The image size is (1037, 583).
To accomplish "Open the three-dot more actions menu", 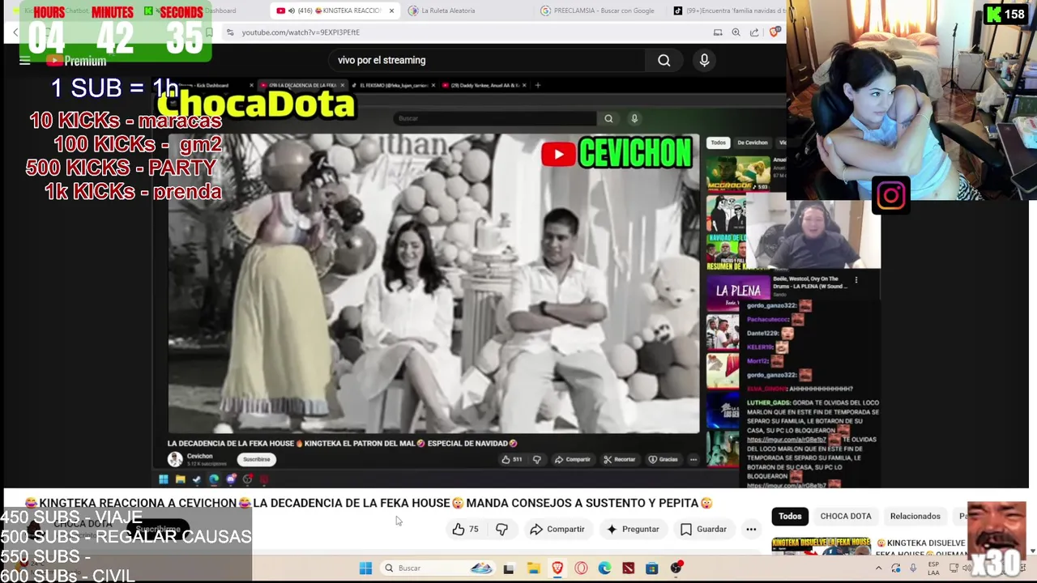I will pos(751,529).
